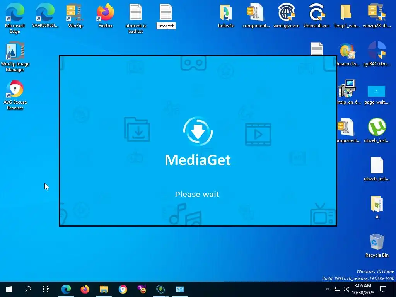Open the clock showing 3:06 AM

coord(363,289)
